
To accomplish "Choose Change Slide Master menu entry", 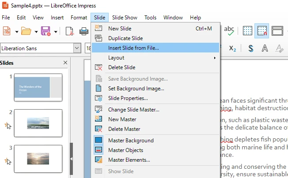I will click(x=155, y=110).
